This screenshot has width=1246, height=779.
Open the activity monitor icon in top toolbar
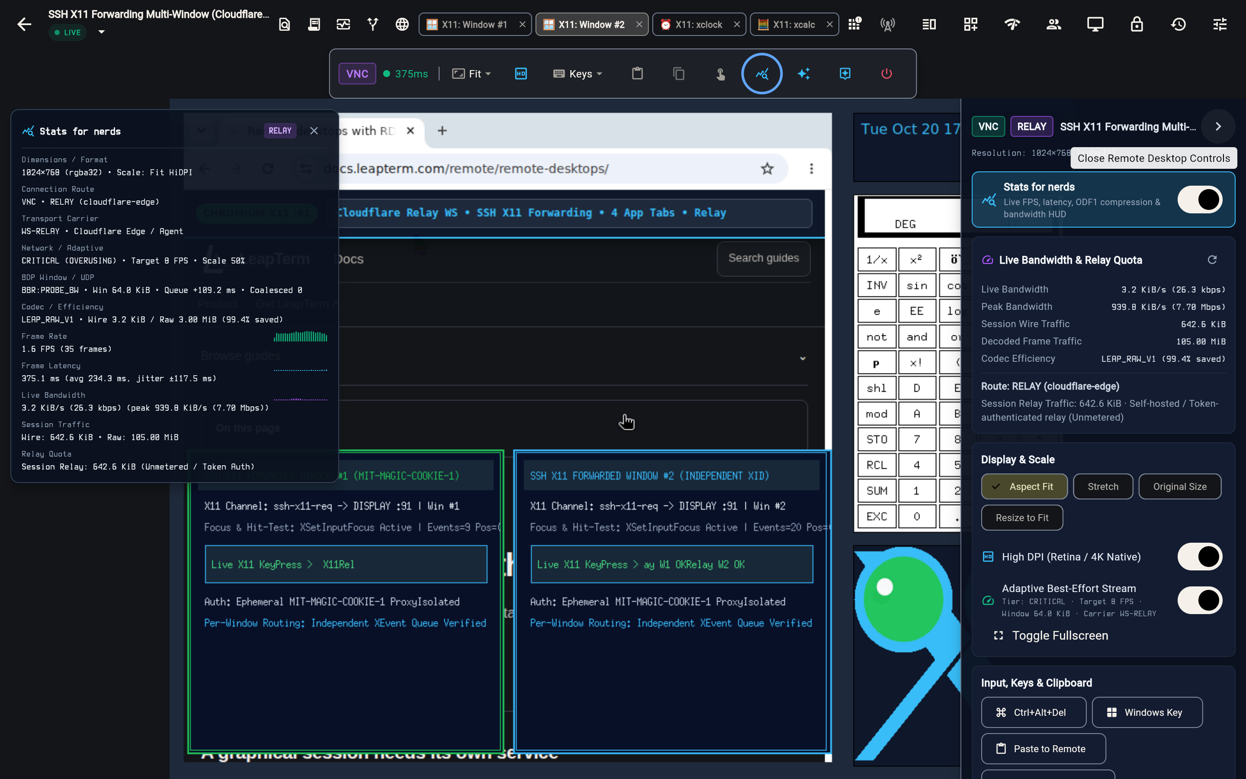344,24
